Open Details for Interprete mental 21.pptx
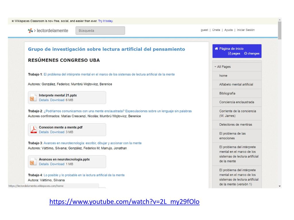Viewport: 294px width, 220px height. click(x=44, y=100)
